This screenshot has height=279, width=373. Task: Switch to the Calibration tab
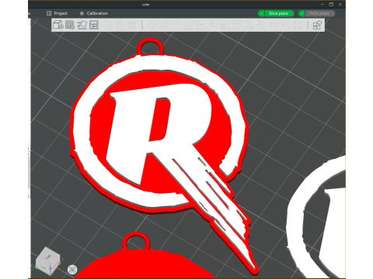94,13
